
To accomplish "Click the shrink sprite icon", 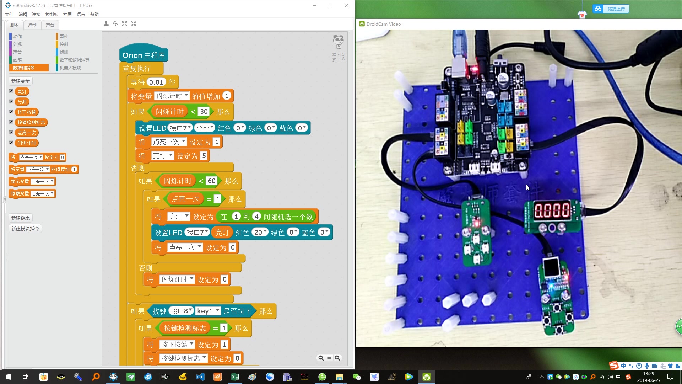I will [134, 24].
